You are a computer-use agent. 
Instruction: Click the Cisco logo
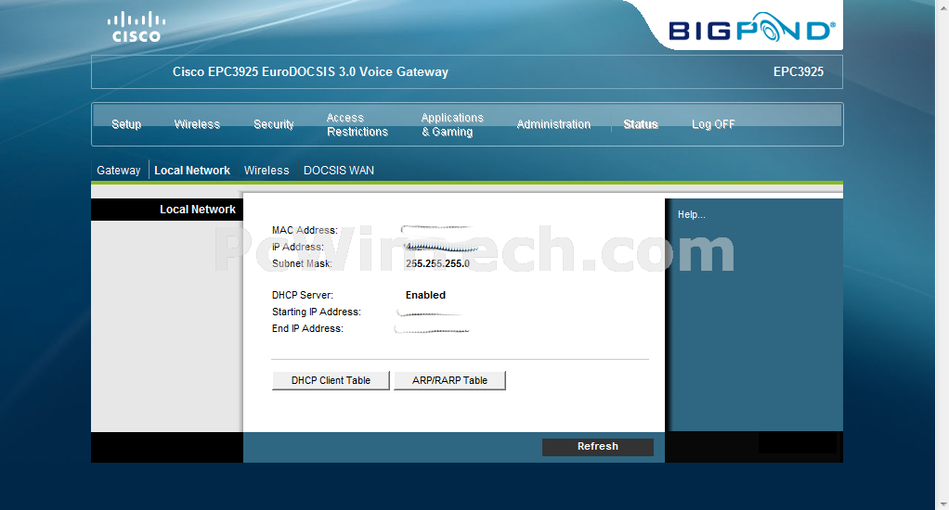coord(136,27)
